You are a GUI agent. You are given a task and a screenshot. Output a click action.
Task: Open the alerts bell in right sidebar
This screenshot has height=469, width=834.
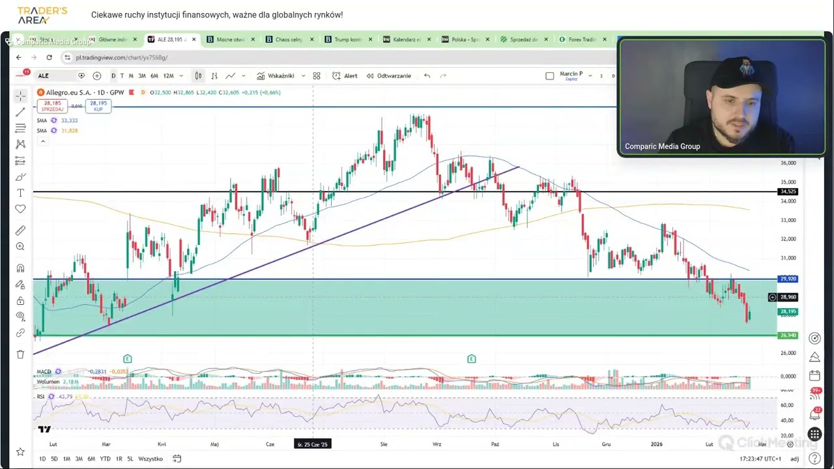[x=814, y=414]
